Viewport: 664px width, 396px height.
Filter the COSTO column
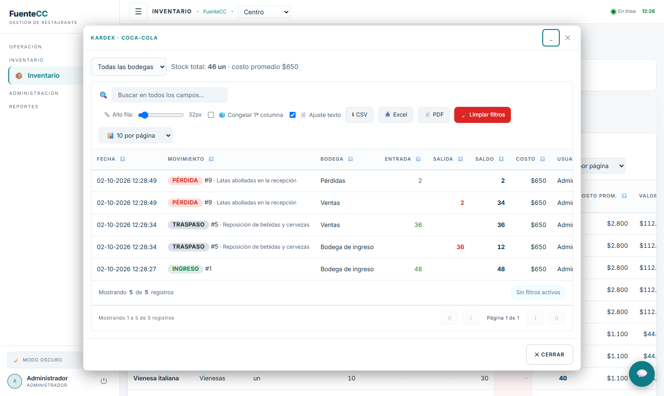coord(543,159)
